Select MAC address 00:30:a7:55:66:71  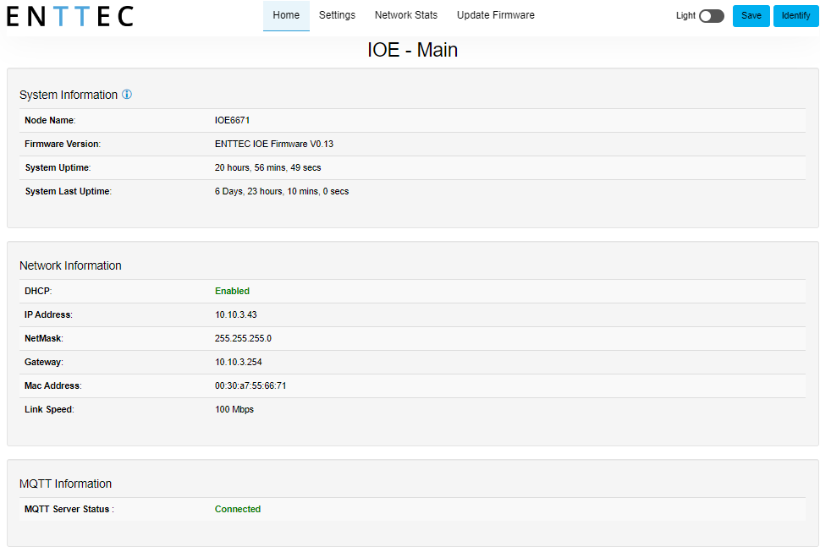click(x=250, y=386)
